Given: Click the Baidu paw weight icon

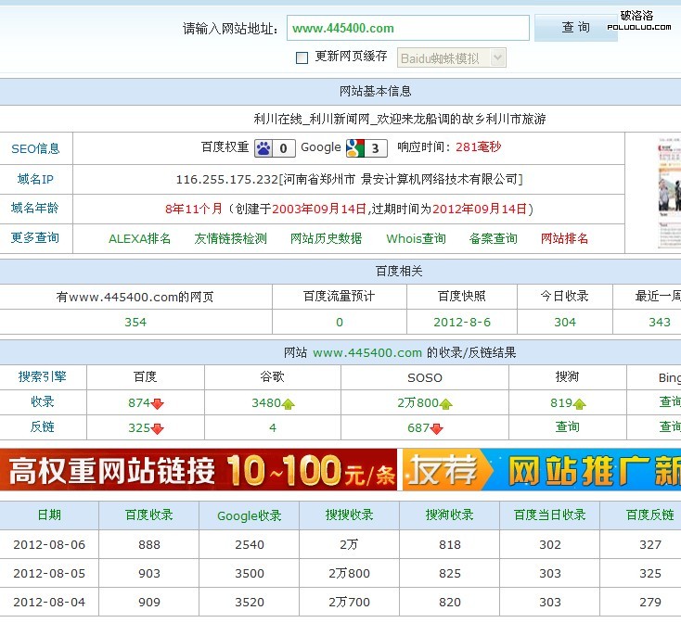Looking at the screenshot, I should click(263, 148).
